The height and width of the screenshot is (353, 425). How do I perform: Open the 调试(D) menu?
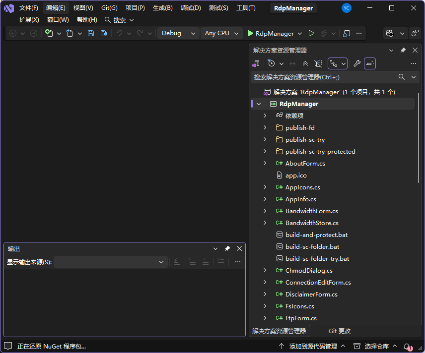191,8
